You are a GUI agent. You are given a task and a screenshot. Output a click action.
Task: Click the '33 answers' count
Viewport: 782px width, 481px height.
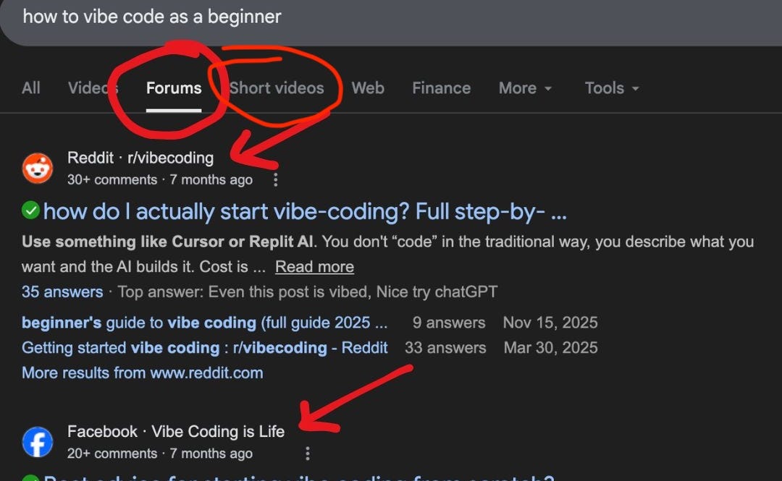pyautogui.click(x=445, y=347)
